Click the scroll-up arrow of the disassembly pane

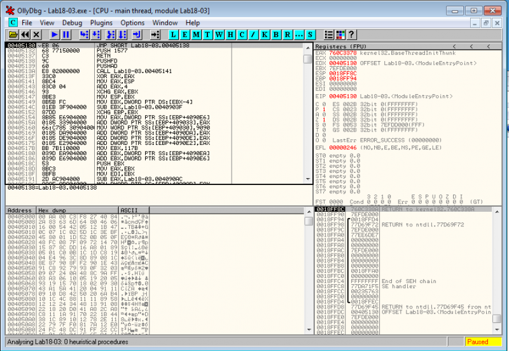(x=308, y=47)
